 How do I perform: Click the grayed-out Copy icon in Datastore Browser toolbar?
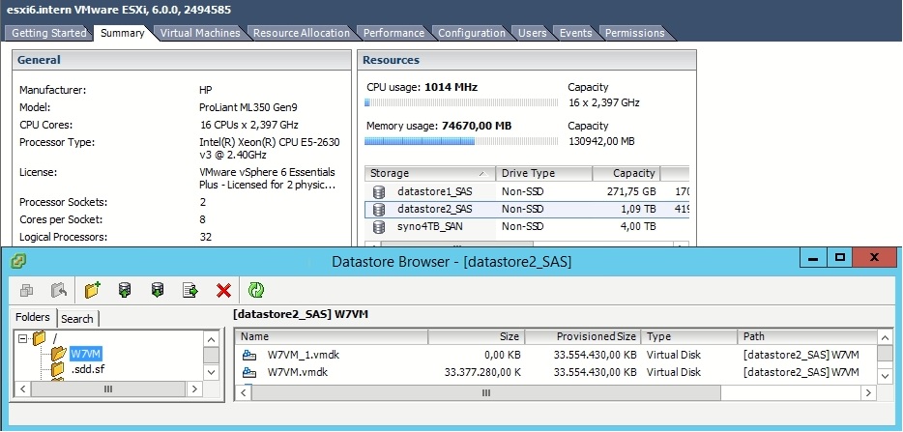26,291
